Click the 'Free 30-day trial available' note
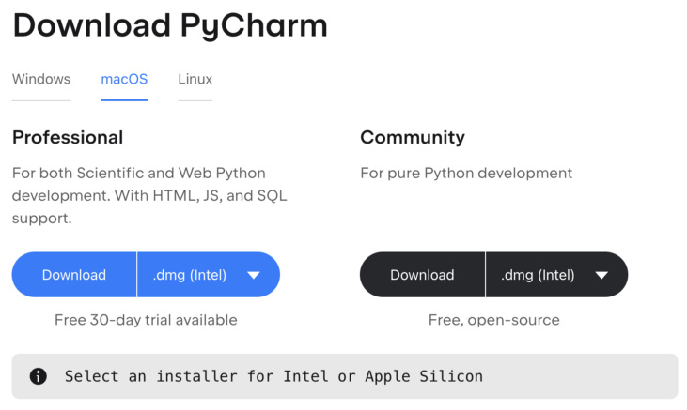The image size is (687, 410). click(x=146, y=320)
